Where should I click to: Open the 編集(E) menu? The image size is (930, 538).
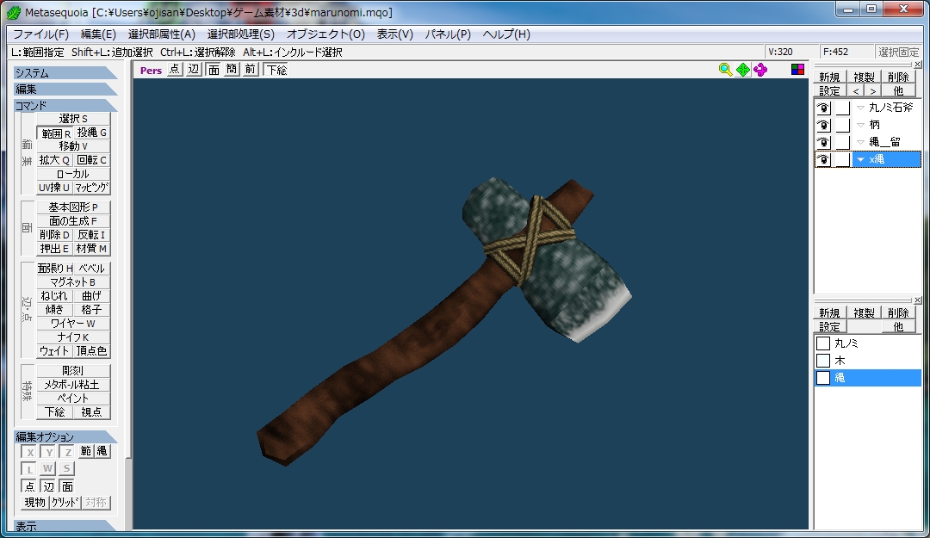pyautogui.click(x=98, y=34)
